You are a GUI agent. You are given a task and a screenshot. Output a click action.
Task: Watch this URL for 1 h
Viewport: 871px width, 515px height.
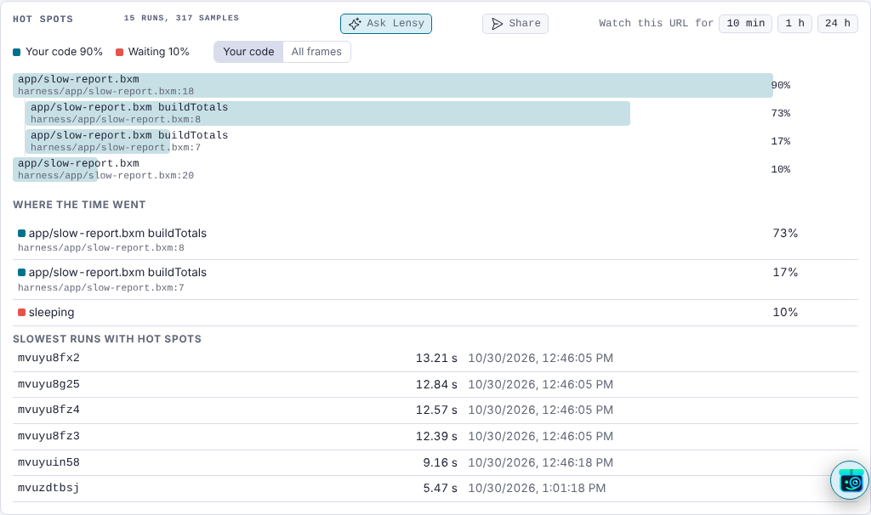[795, 23]
